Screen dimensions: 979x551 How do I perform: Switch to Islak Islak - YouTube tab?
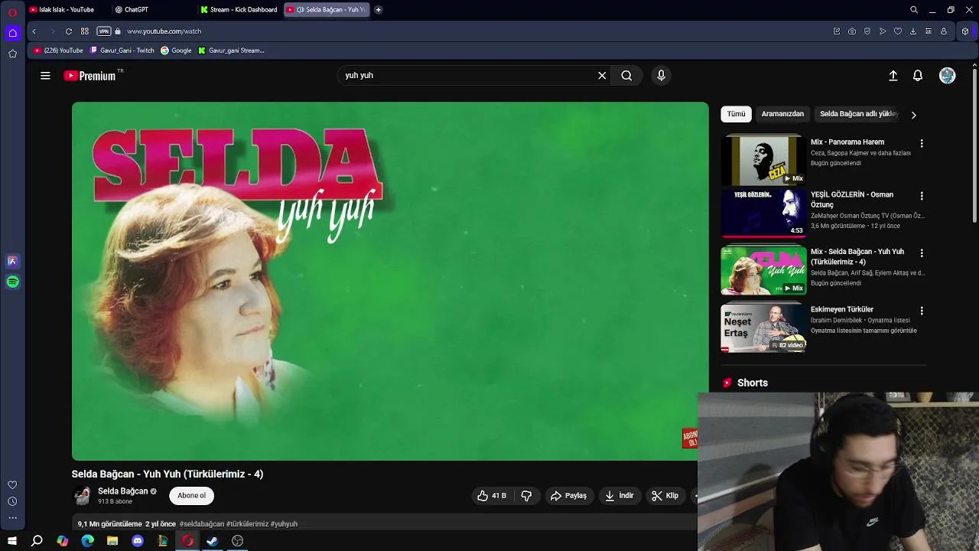[x=67, y=10]
